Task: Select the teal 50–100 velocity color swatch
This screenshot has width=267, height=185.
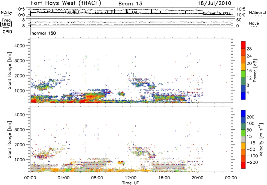Action: [x=243, y=127]
